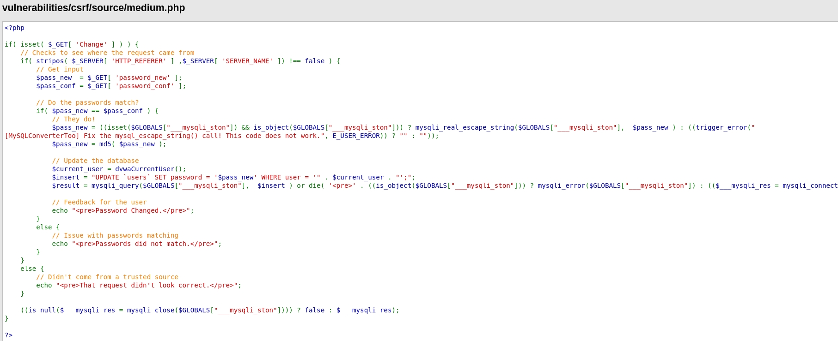Click the 'password_conf' string literal

point(145,86)
